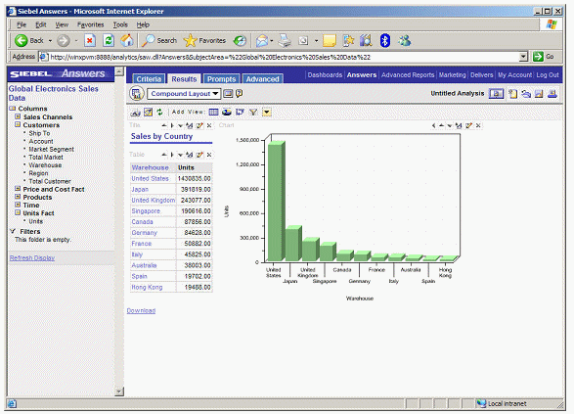The height and width of the screenshot is (414, 574).
Task: Click the Bluetooth icon in IE toolbar
Action: tap(384, 40)
